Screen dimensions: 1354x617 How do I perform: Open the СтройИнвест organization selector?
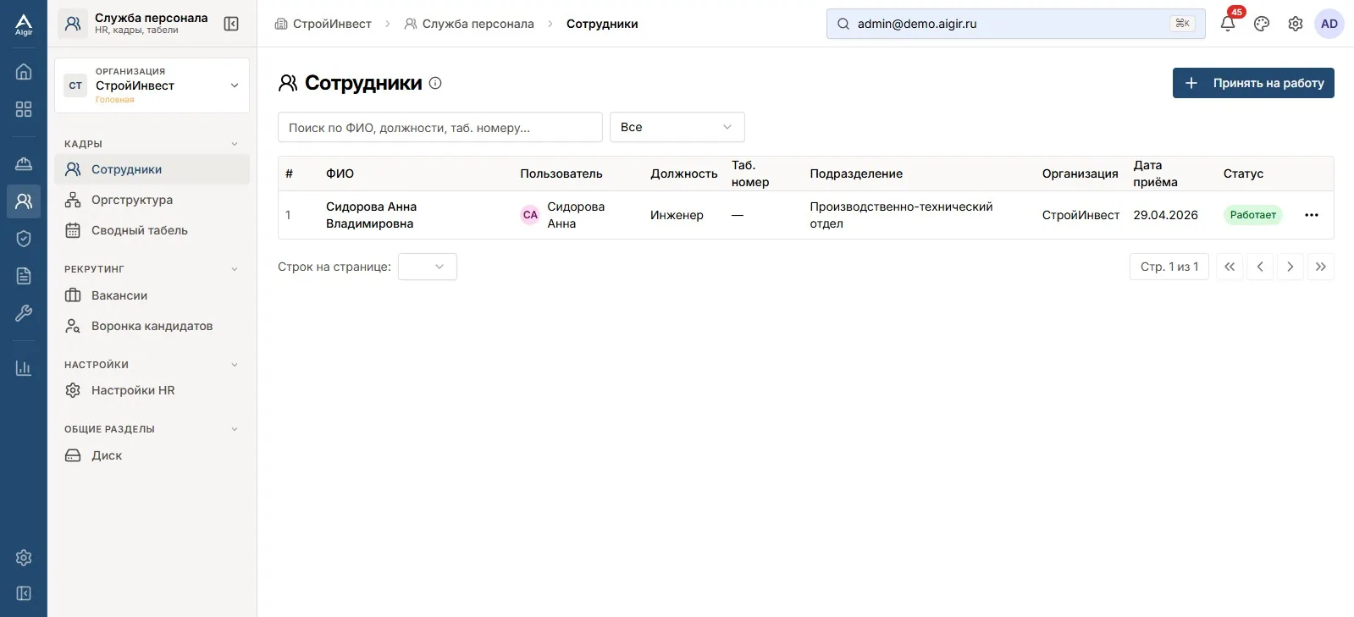(x=152, y=85)
